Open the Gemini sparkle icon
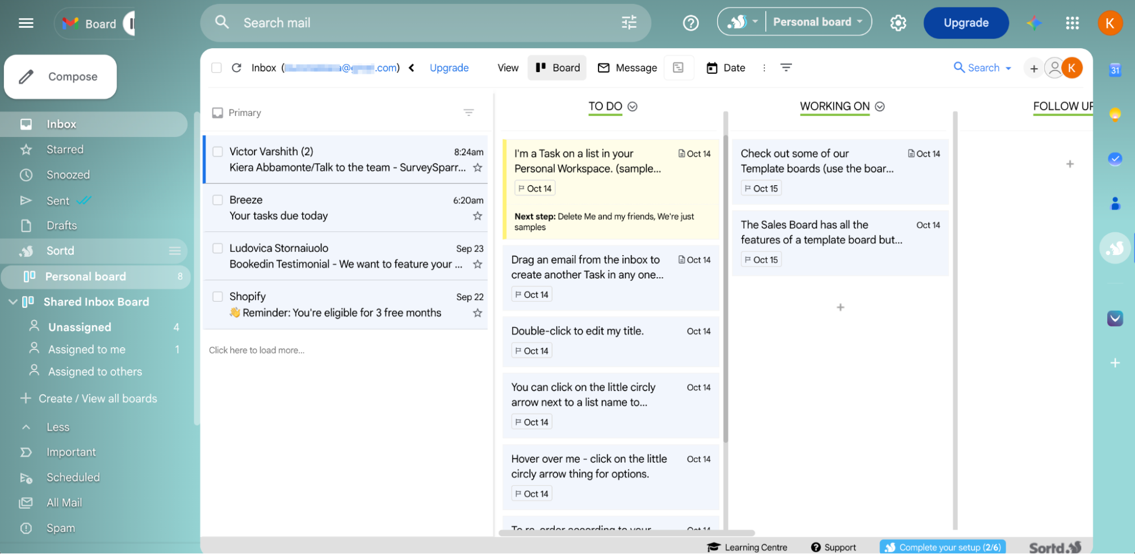1135x554 pixels. 1034,23
